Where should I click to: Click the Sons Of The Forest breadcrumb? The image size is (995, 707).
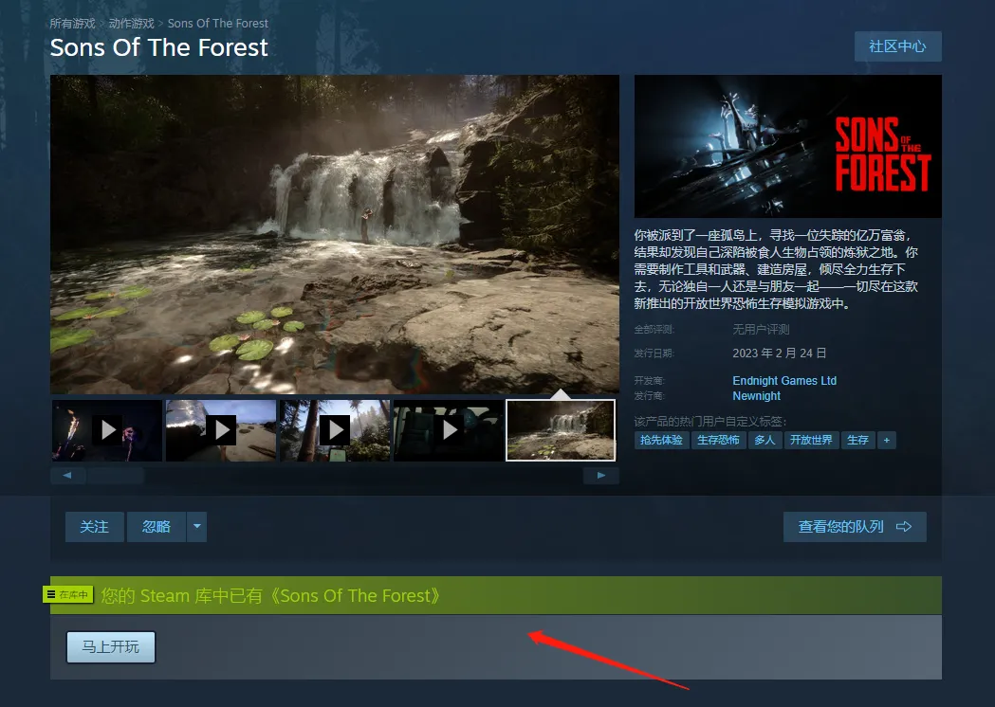click(217, 24)
